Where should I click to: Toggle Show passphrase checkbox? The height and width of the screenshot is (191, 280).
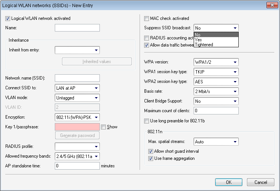coord(104,127)
